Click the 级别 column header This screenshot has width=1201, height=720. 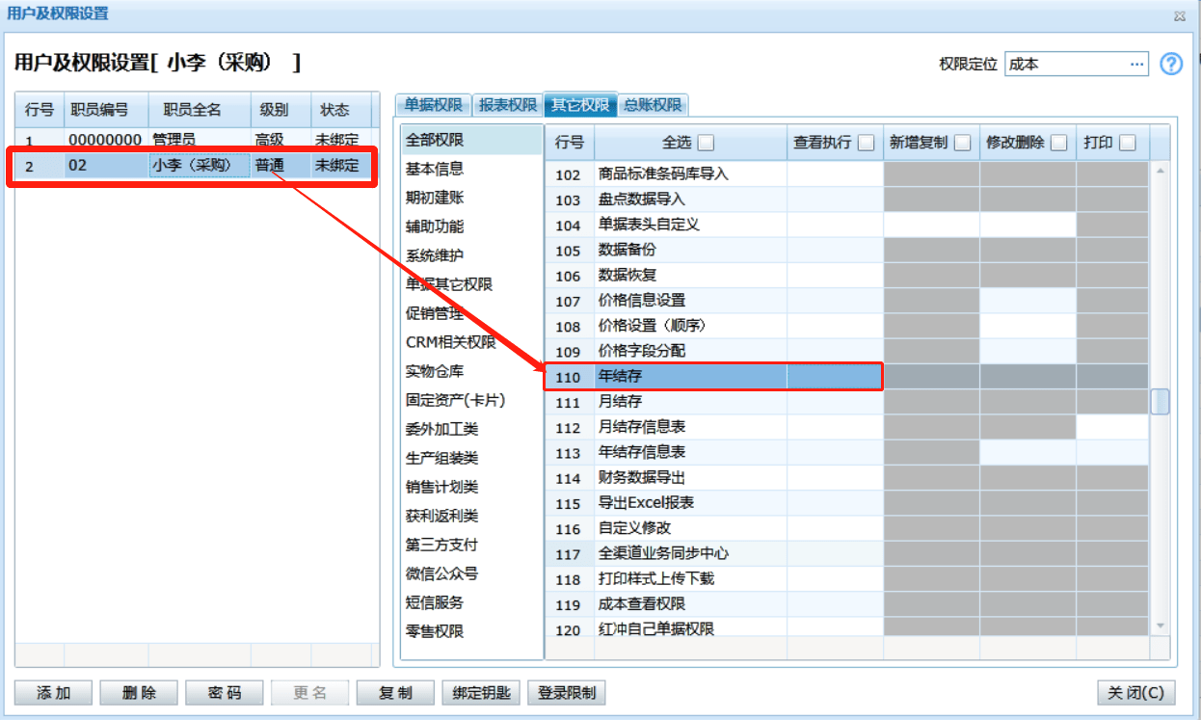(x=280, y=110)
